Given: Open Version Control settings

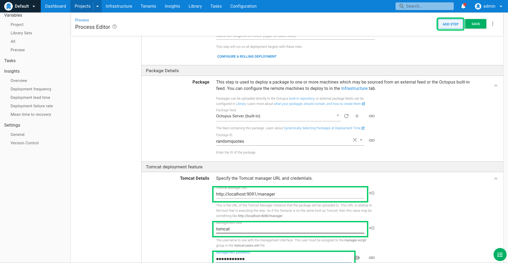Looking at the screenshot, I should [25, 143].
